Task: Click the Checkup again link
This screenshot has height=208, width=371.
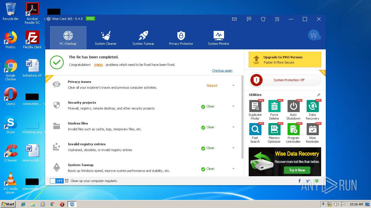Action: click(222, 70)
